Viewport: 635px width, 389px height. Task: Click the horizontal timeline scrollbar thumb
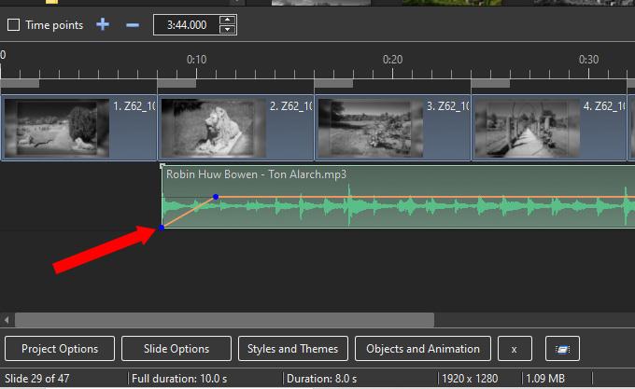point(224,320)
